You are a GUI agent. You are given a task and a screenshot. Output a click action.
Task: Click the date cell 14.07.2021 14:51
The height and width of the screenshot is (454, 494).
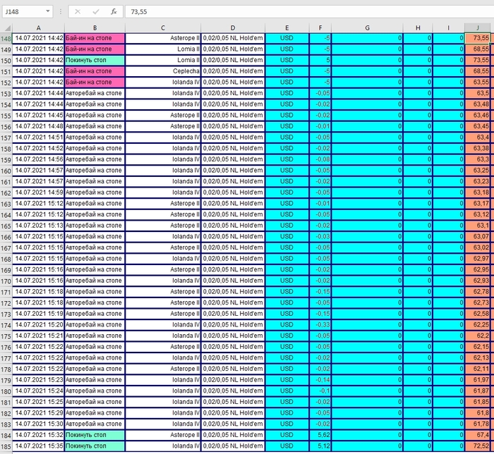(x=38, y=137)
